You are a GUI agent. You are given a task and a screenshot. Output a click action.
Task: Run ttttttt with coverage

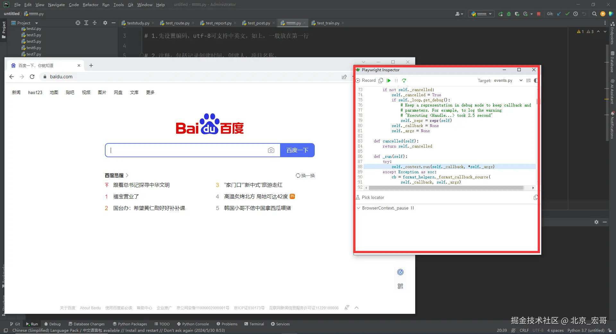(517, 14)
